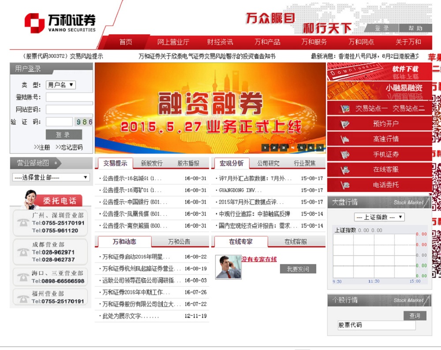Viewport: 441px width, 350px height.
Task: Click the 忘记密码 link
Action: 69,147
